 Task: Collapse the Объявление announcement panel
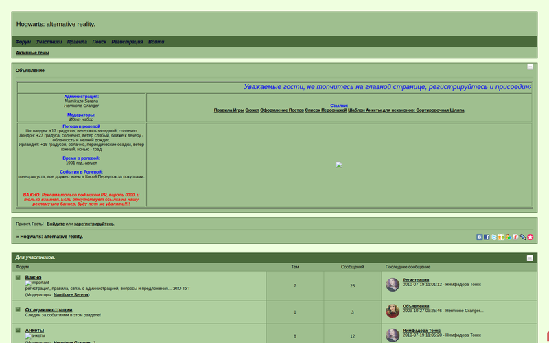pyautogui.click(x=530, y=67)
